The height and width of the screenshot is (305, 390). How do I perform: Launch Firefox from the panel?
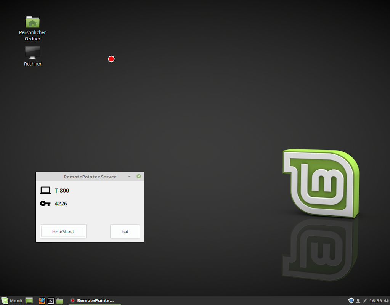[x=42, y=301]
